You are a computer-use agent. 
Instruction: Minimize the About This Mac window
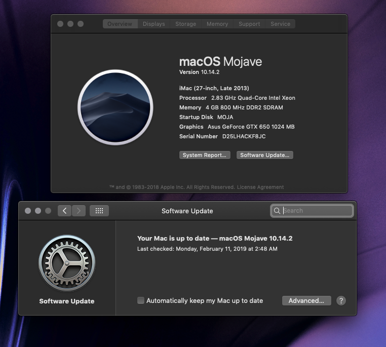(x=70, y=24)
